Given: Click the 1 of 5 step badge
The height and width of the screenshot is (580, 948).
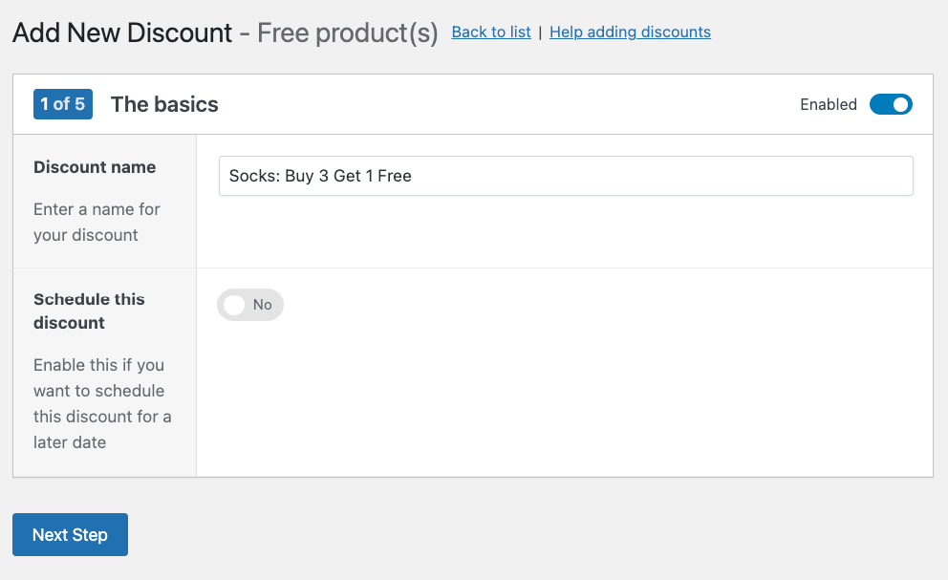Looking at the screenshot, I should point(62,103).
